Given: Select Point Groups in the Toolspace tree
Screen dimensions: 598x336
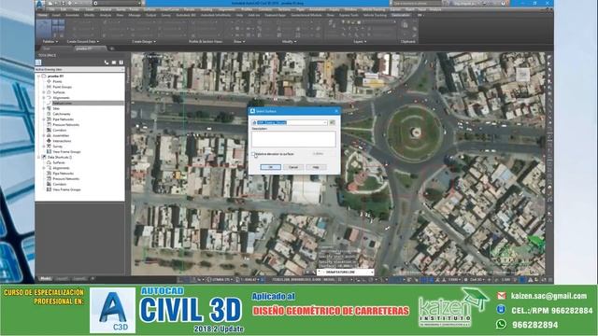Looking at the screenshot, I should pyautogui.click(x=62, y=87).
